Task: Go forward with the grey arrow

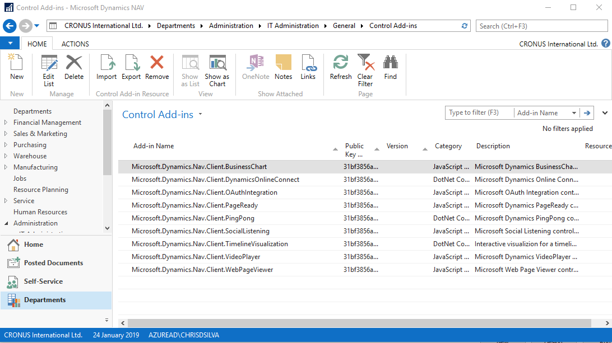Action: pos(26,26)
